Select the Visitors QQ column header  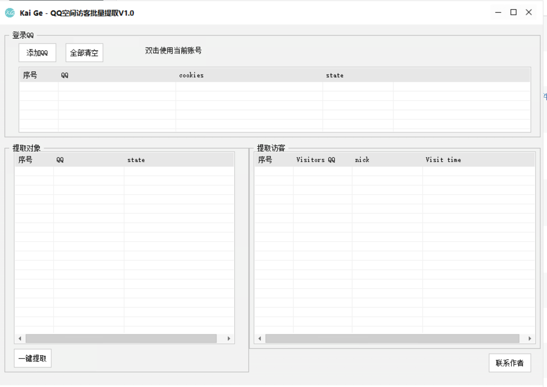pyautogui.click(x=315, y=159)
